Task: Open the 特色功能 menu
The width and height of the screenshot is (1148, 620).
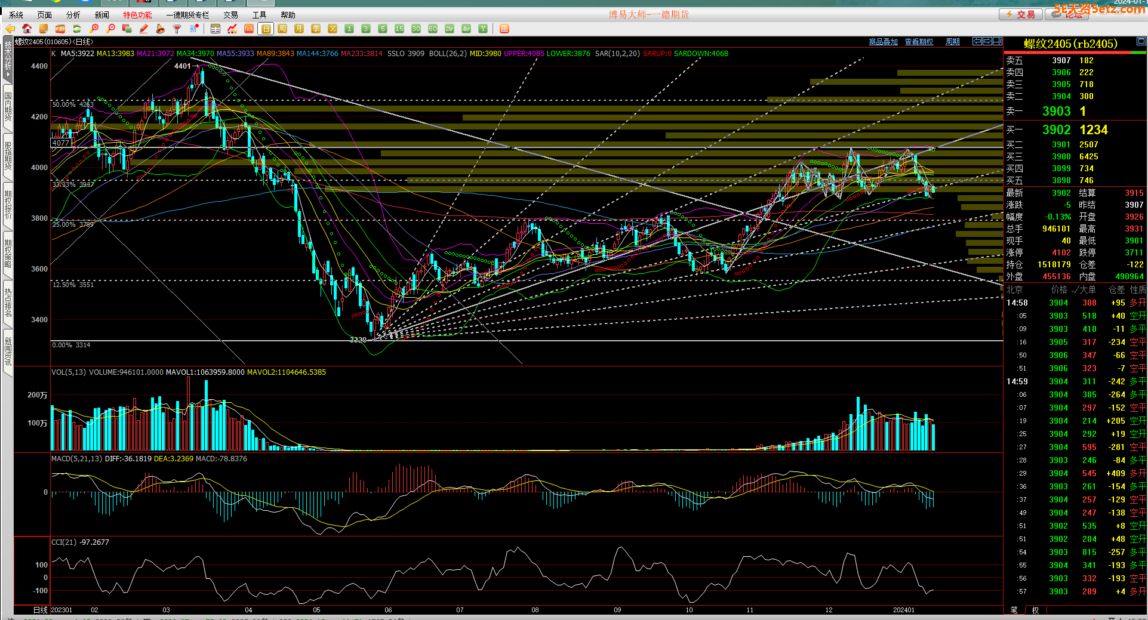Action: 137,15
